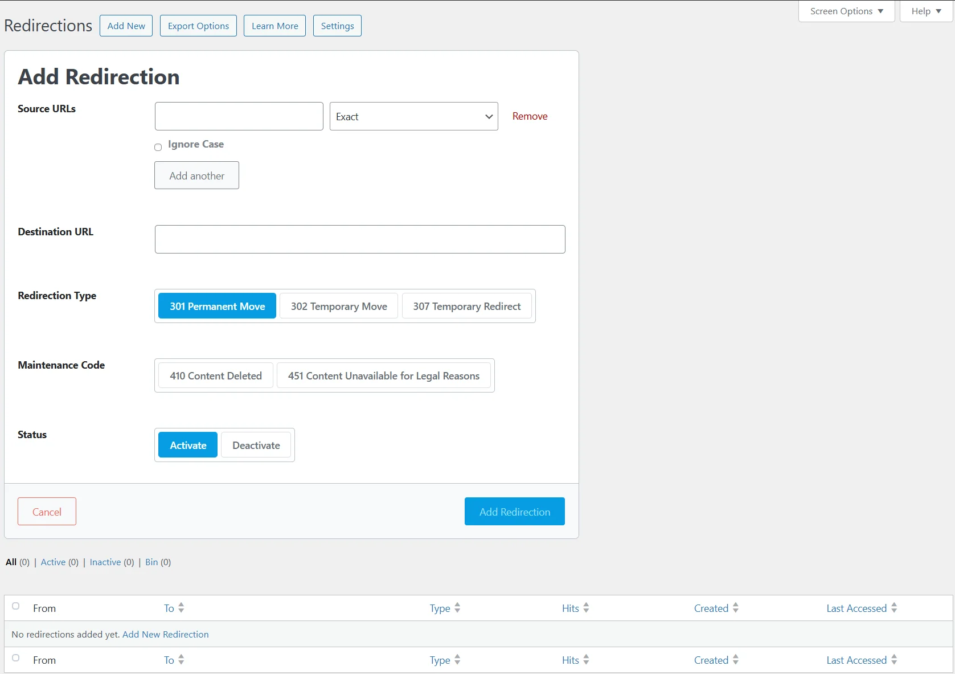Sort by Type column in header
This screenshot has height=674, width=955.
click(x=445, y=608)
